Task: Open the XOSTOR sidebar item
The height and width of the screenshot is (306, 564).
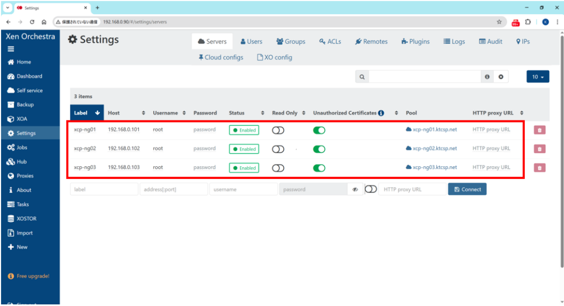Action: pos(26,218)
